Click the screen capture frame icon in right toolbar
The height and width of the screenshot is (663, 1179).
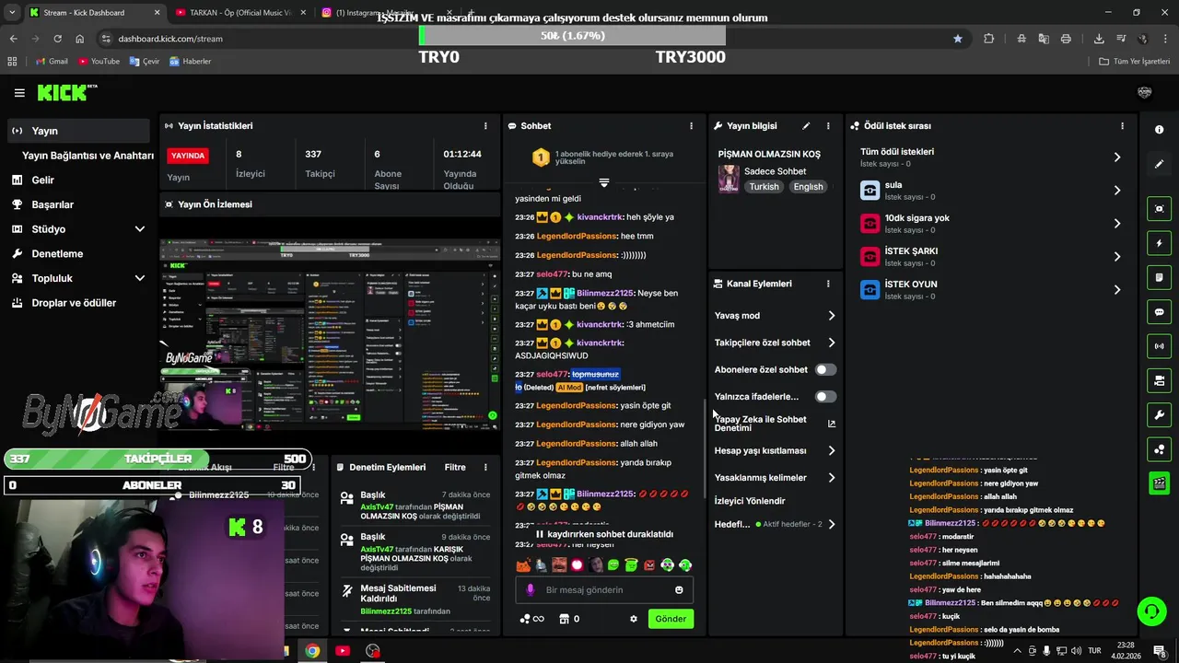click(x=1159, y=209)
